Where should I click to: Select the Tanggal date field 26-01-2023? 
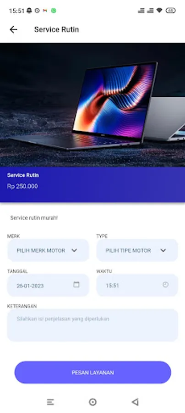point(48,285)
